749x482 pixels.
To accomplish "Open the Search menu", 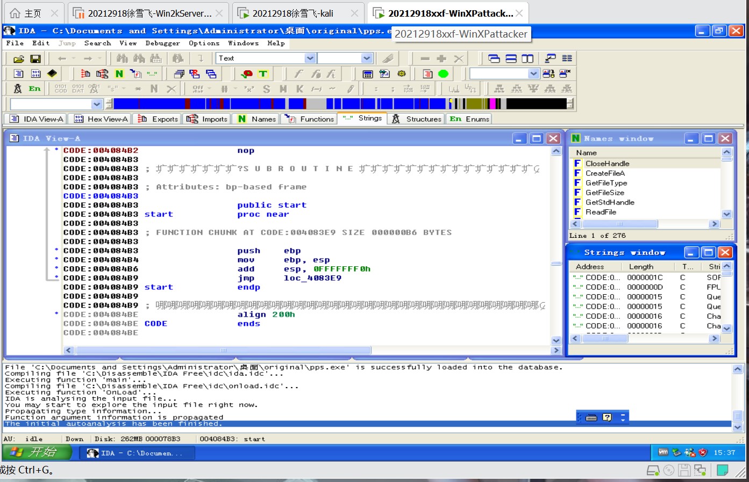I will [97, 43].
